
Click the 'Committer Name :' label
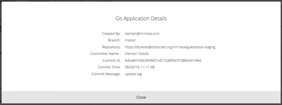(106, 54)
